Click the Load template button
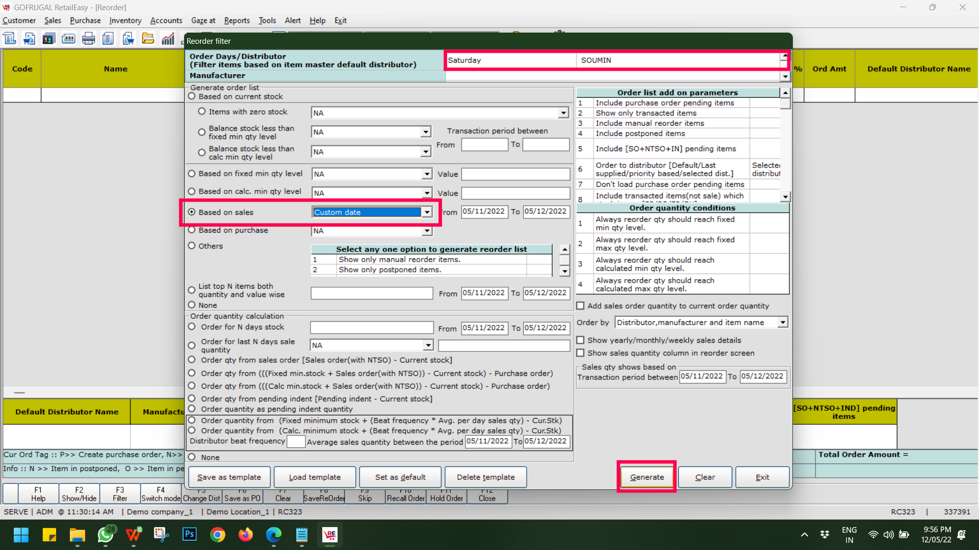The image size is (979, 550). (x=315, y=477)
